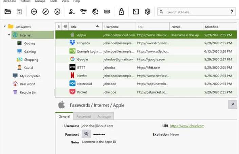This screenshot has width=239, height=154.
Task: Select the Example Login entry
Action: (x=146, y=51)
